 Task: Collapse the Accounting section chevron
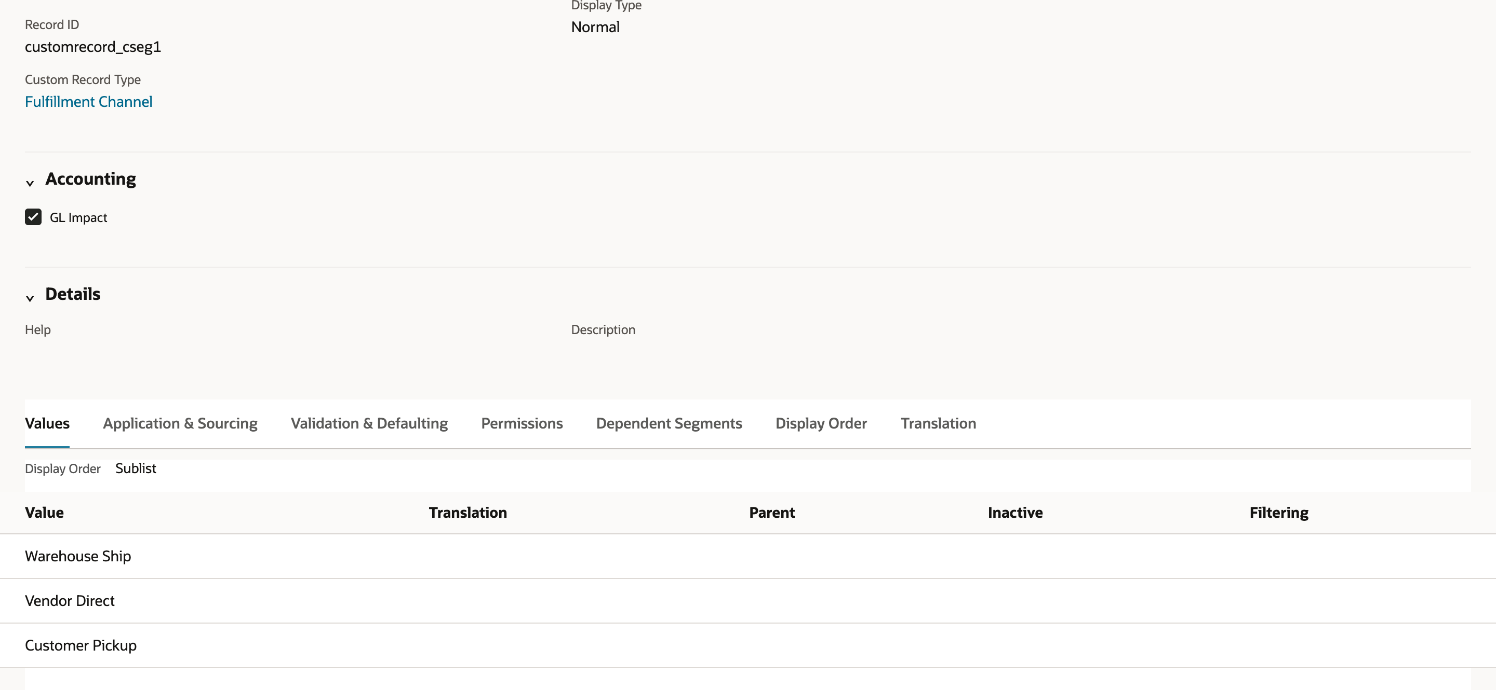pyautogui.click(x=30, y=183)
